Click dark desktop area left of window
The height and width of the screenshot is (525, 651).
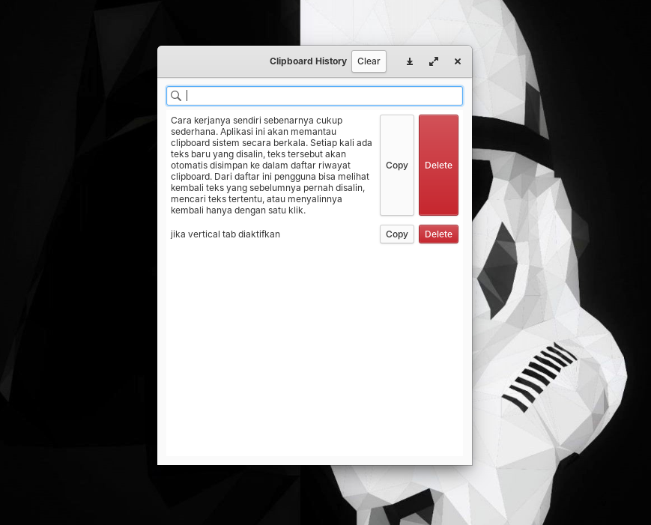click(x=75, y=300)
